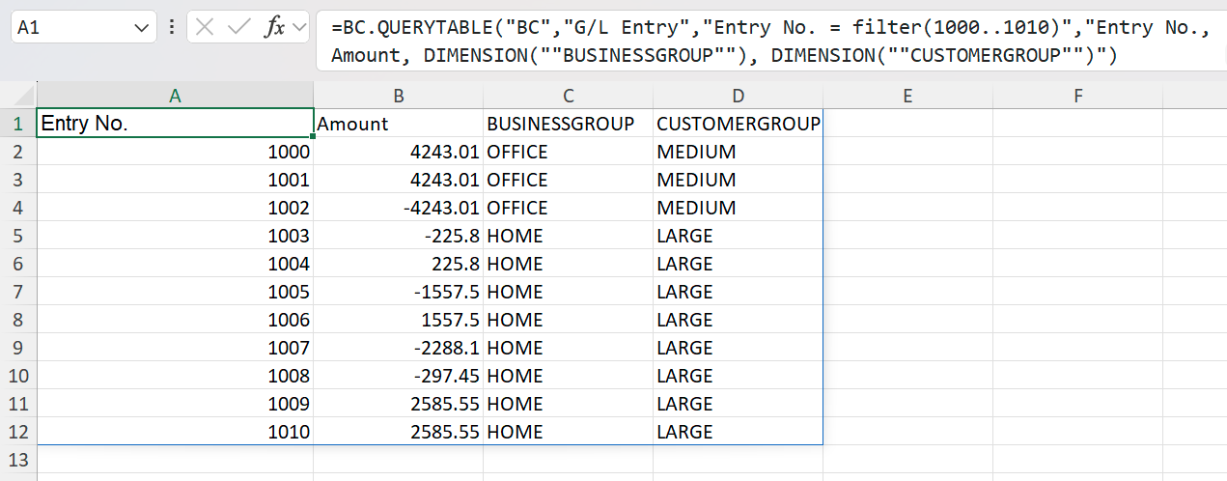This screenshot has height=481, width=1227.
Task: Select the 'Amount' header cell
Action: [399, 124]
